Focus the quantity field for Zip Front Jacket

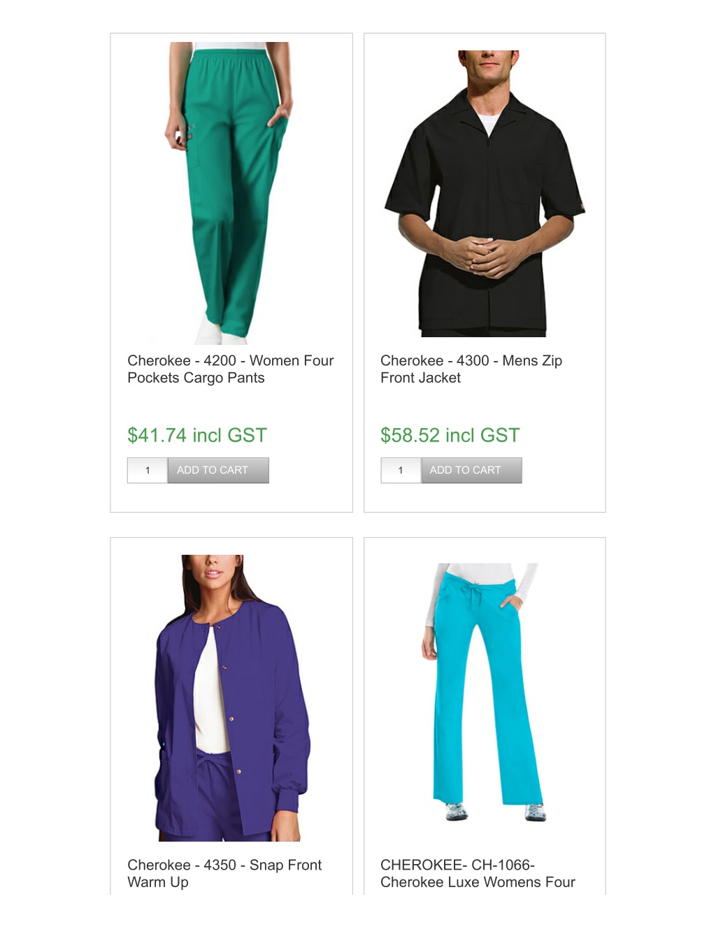pyautogui.click(x=401, y=470)
